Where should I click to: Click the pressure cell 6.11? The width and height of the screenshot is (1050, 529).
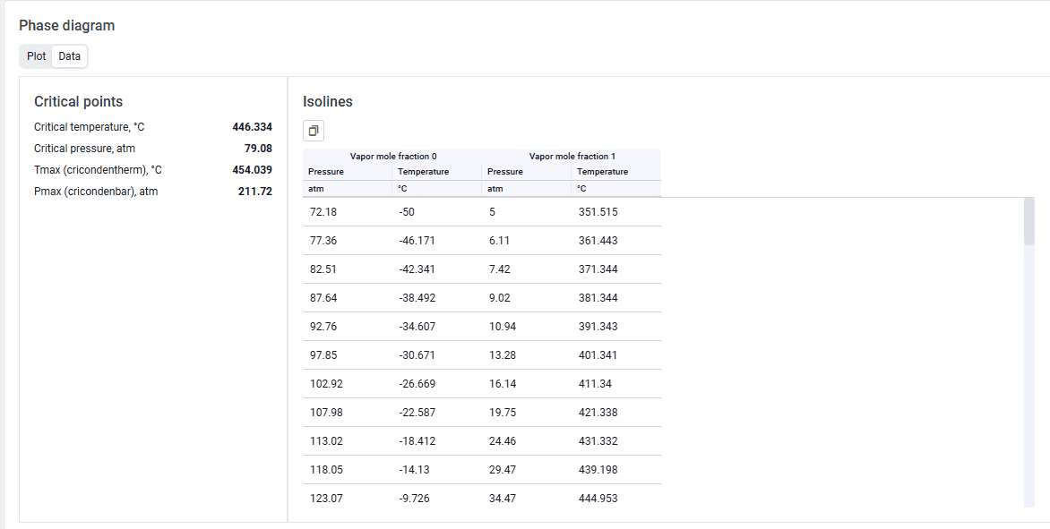tap(527, 241)
